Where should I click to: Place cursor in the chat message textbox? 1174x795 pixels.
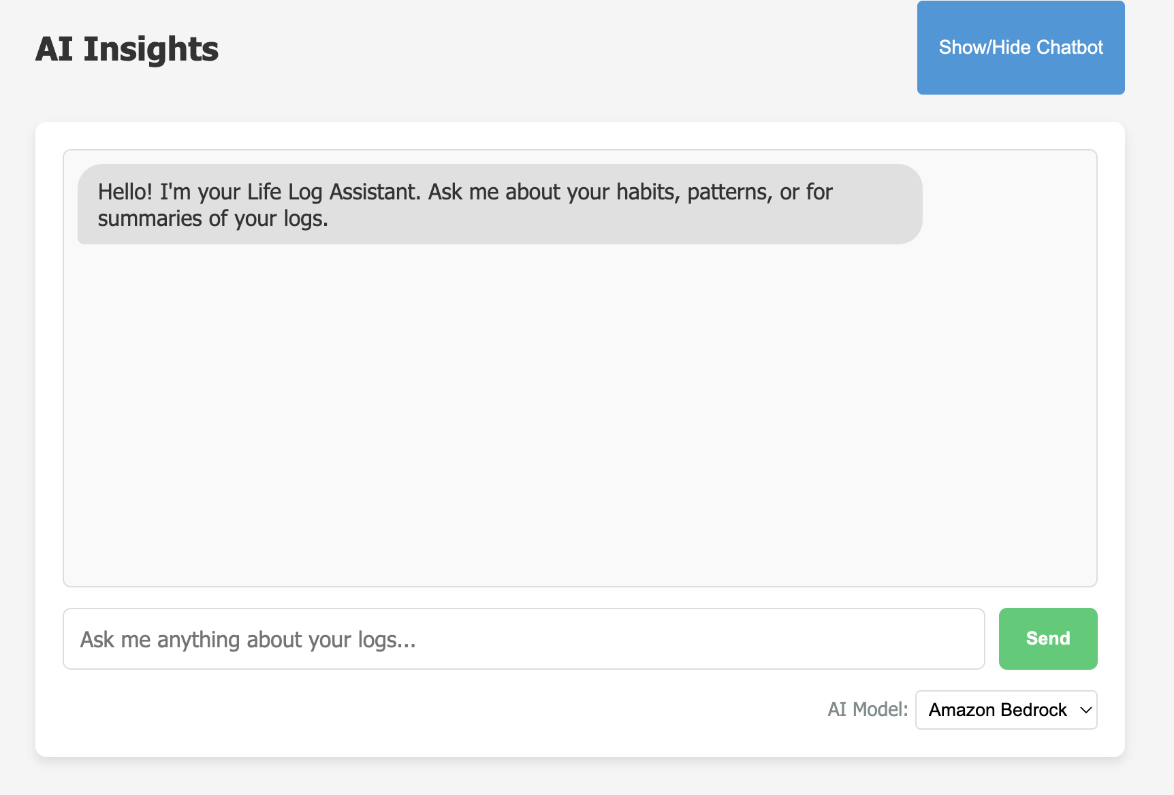[x=524, y=639]
